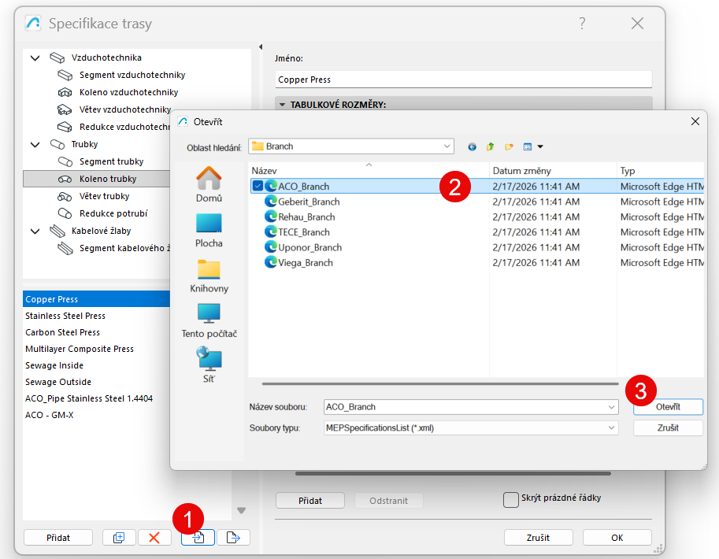
Task: Select Segment kabelového žlabu tree item
Action: click(124, 248)
